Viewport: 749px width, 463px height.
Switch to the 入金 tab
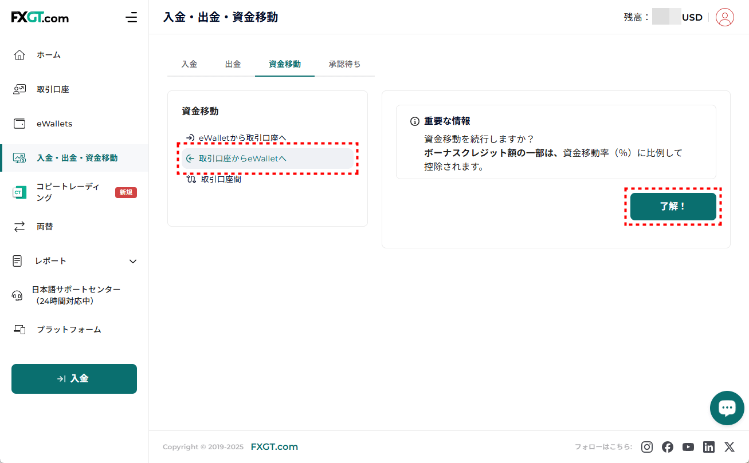(189, 64)
